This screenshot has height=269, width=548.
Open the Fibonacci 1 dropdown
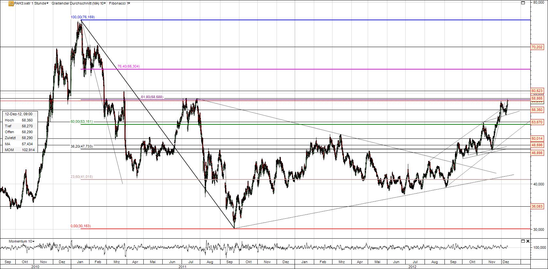click(119, 3)
